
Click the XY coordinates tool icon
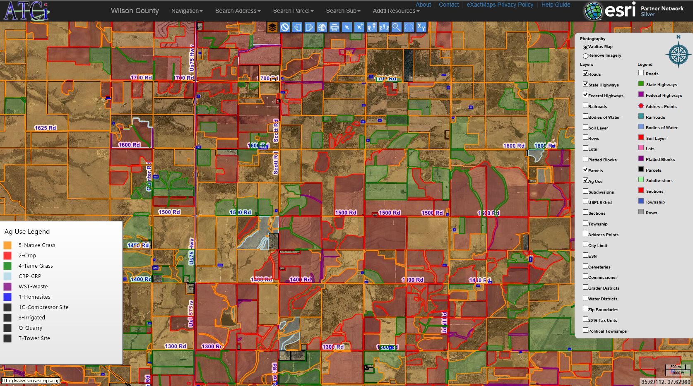pos(421,27)
